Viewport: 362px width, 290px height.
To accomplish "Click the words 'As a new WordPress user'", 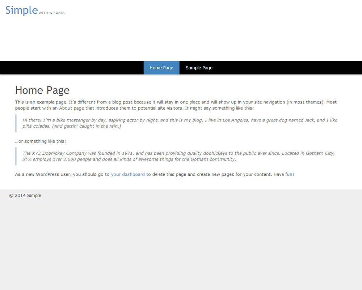I will 43,174.
